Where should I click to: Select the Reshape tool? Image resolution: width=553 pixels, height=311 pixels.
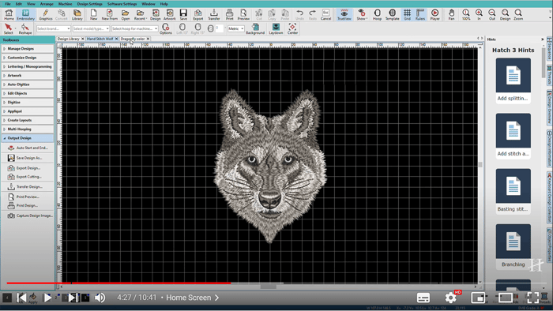24,29
